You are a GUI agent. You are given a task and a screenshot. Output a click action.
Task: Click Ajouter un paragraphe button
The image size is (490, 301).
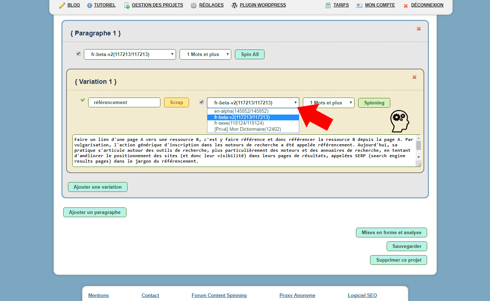pyautogui.click(x=95, y=212)
